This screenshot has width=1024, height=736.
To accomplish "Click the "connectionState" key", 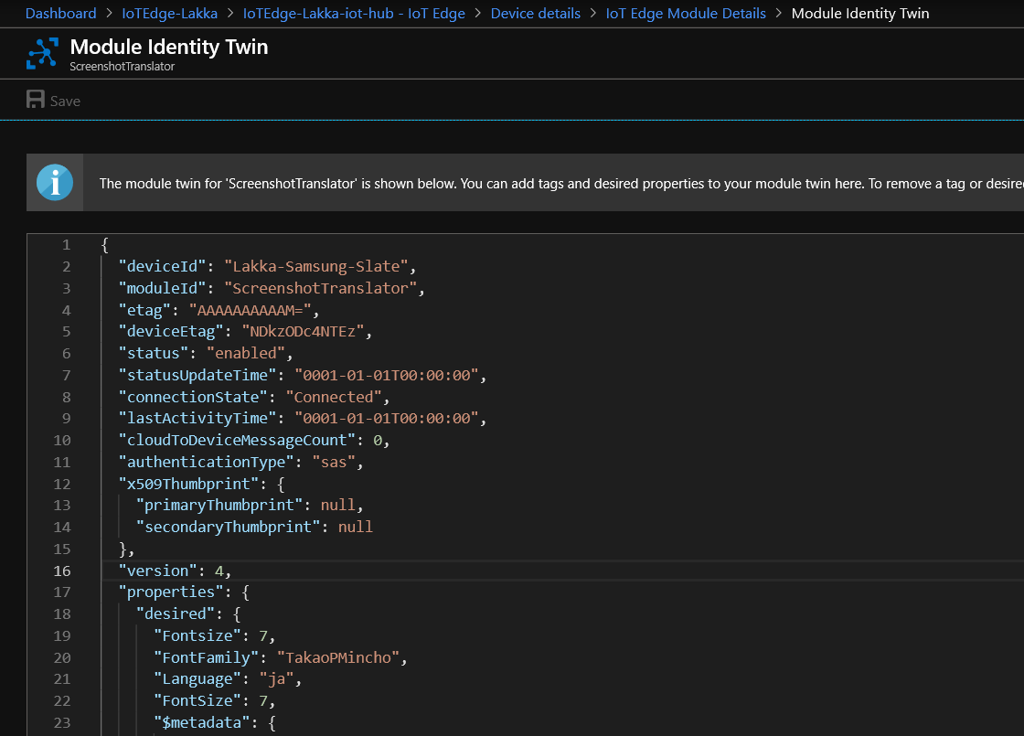I will click(x=193, y=397).
